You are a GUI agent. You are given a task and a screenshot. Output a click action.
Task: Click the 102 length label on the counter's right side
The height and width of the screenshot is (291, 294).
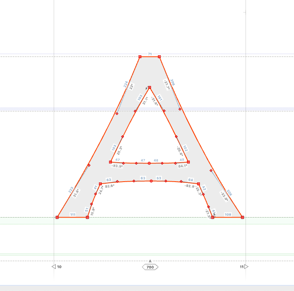point(185,148)
